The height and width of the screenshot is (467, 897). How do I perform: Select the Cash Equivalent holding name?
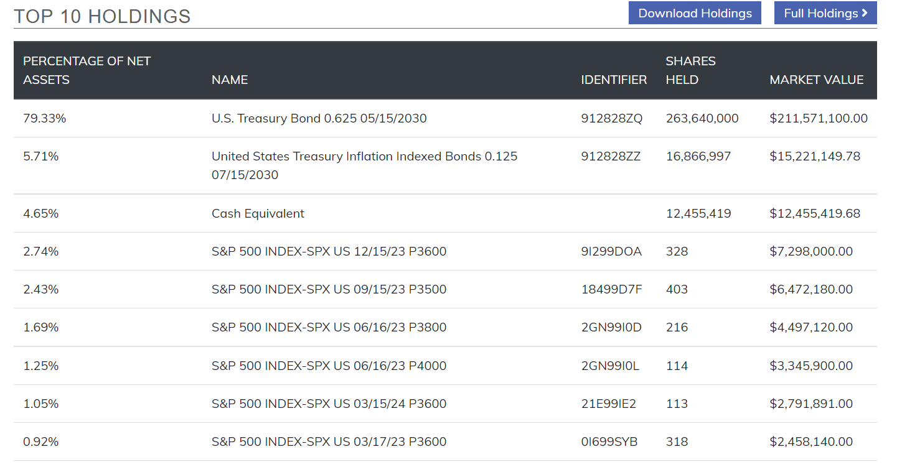258,213
